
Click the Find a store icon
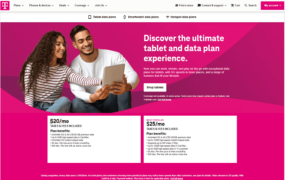177,6
